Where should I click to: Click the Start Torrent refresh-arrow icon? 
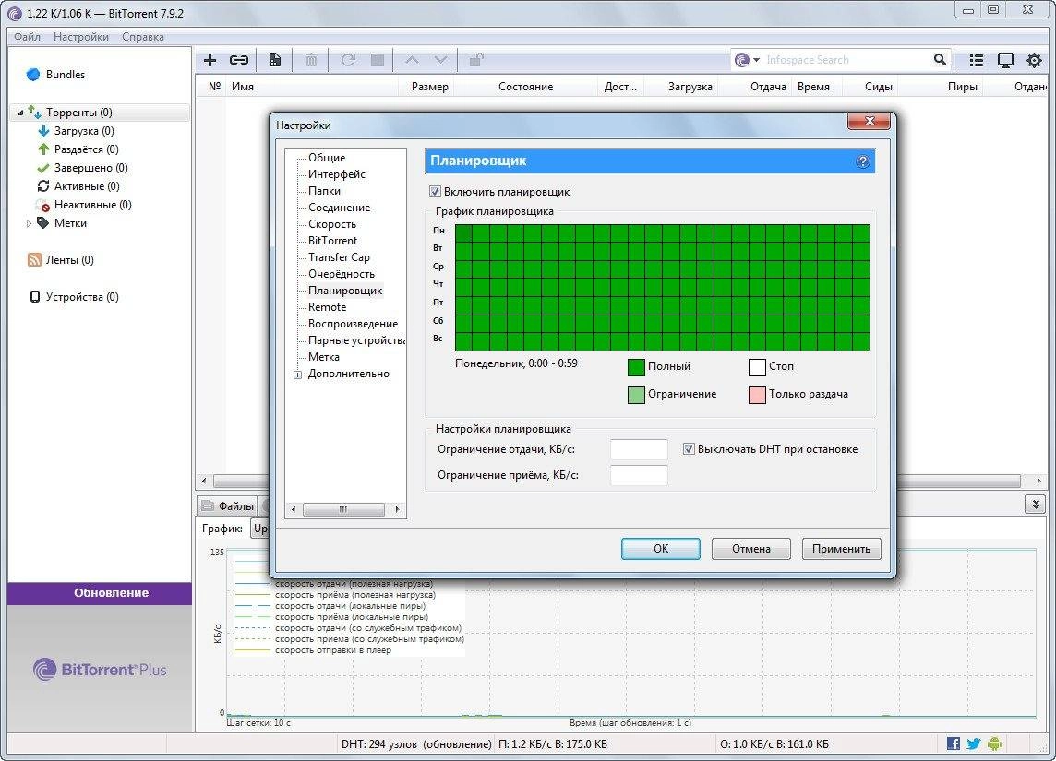tap(348, 60)
